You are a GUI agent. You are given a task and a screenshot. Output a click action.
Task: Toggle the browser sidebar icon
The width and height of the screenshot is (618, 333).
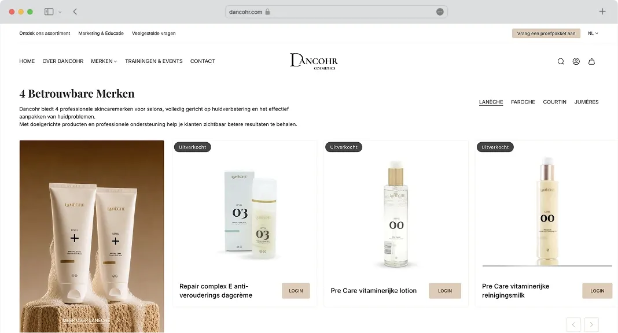click(x=49, y=12)
